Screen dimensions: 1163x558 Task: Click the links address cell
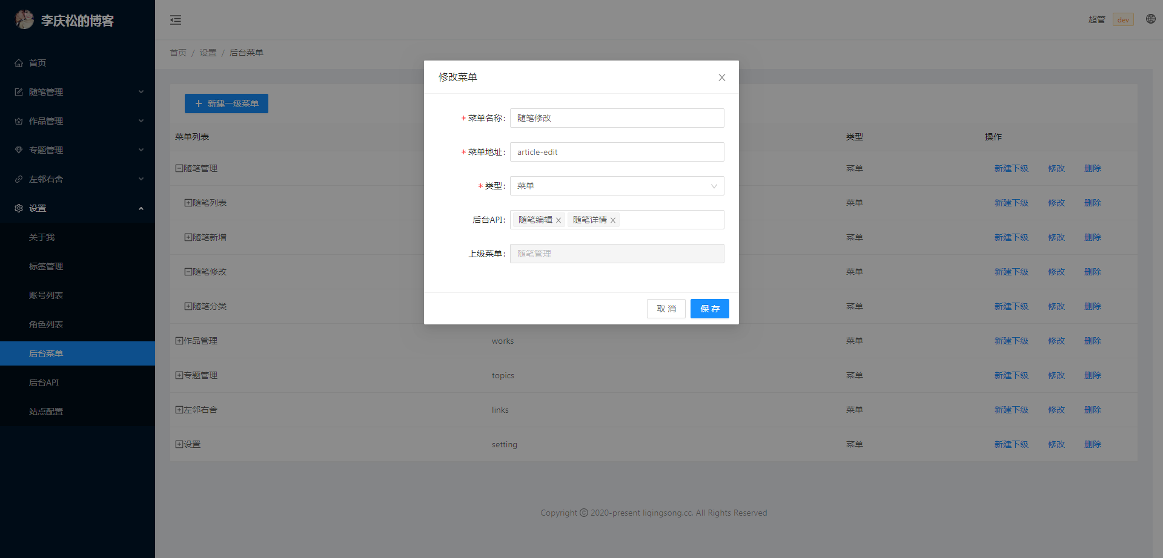click(500, 410)
